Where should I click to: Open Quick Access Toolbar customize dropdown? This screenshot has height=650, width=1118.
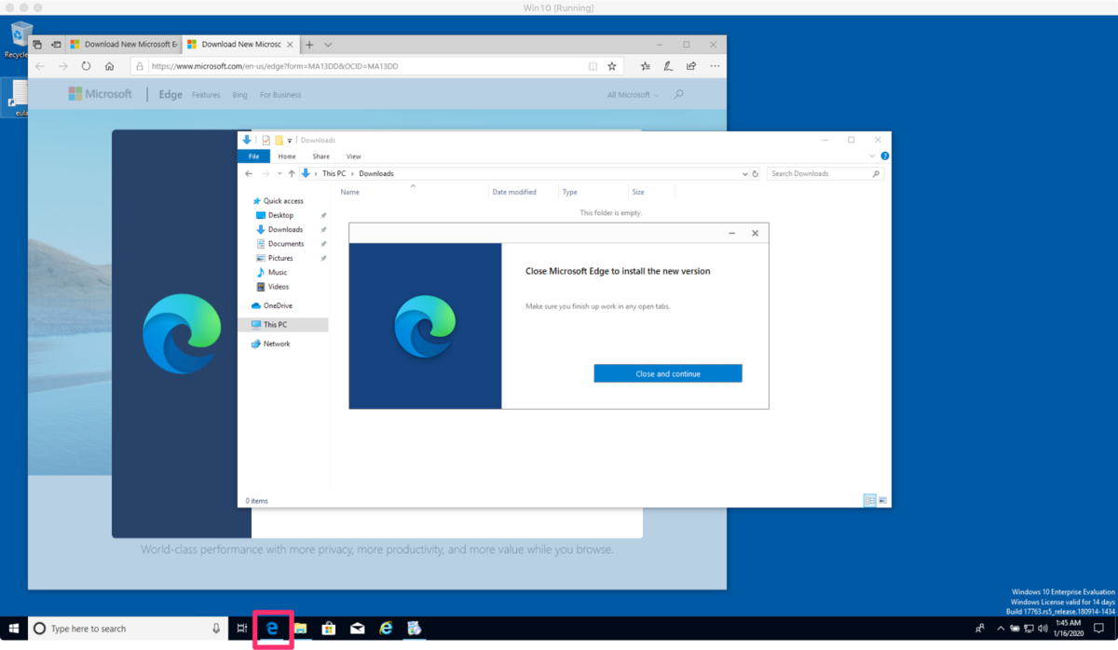[x=290, y=141]
